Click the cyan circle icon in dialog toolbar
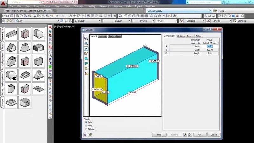The height and width of the screenshot is (143, 254). tap(86, 58)
